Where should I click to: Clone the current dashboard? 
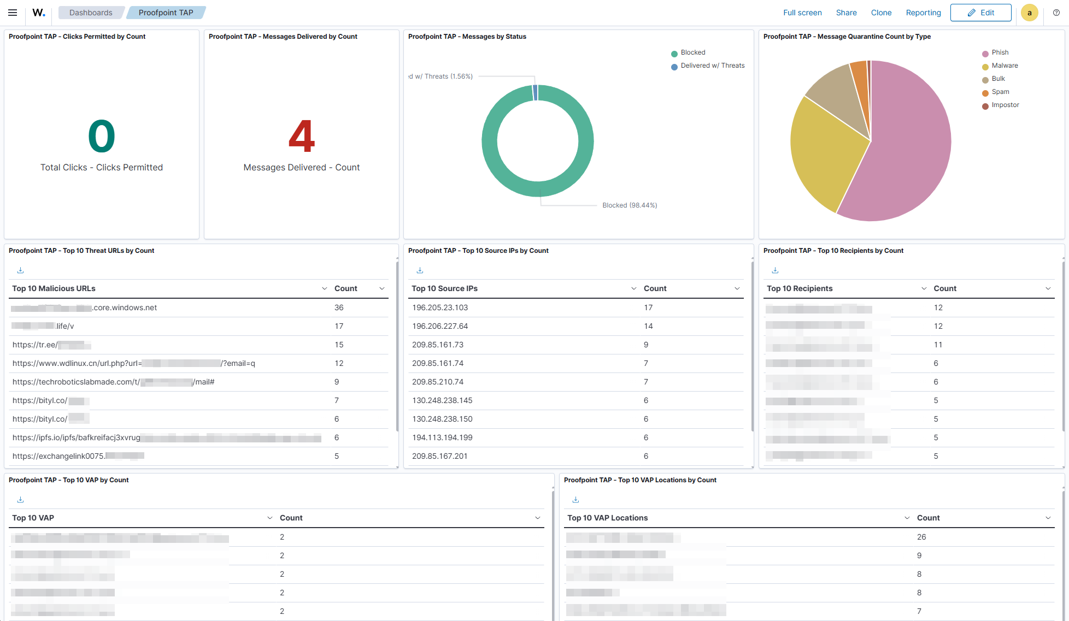click(881, 12)
